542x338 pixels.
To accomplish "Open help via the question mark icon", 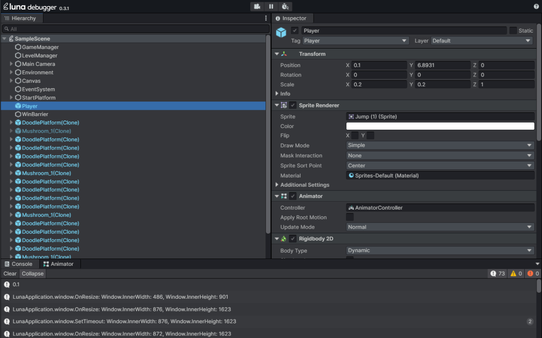I will [x=536, y=6].
